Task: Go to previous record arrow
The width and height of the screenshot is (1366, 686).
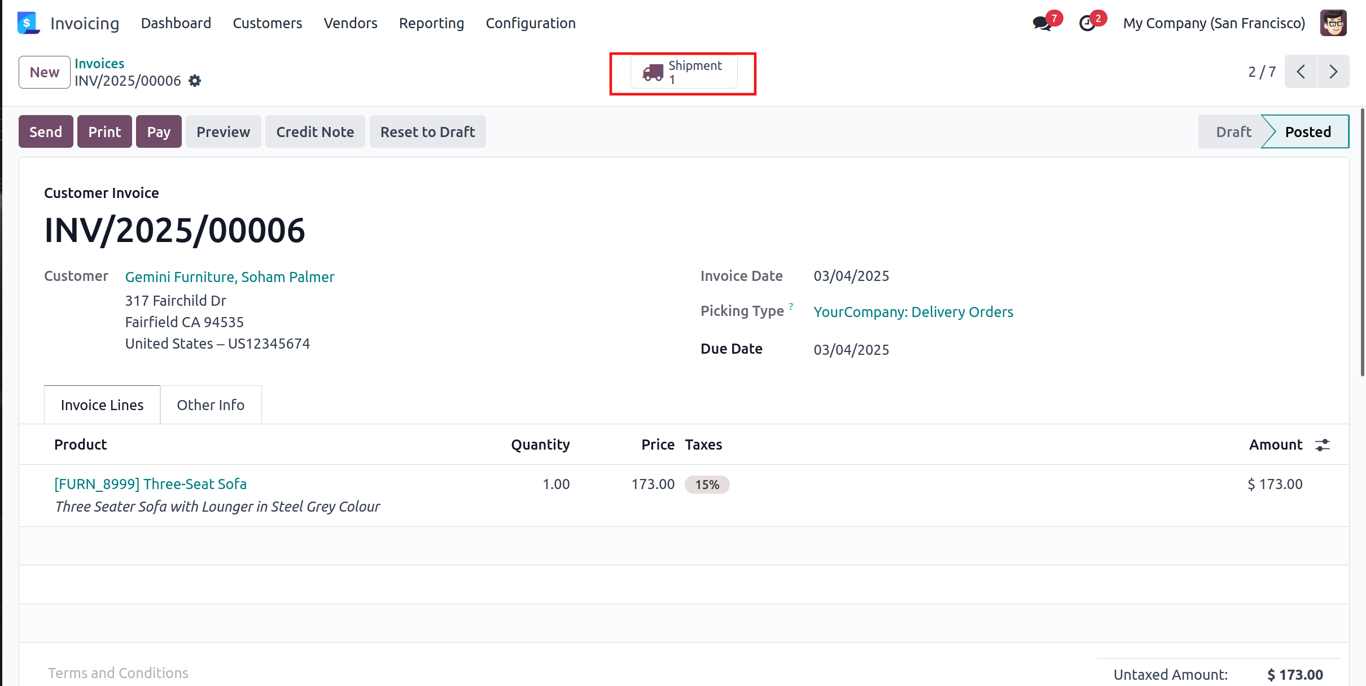Action: coord(1301,72)
